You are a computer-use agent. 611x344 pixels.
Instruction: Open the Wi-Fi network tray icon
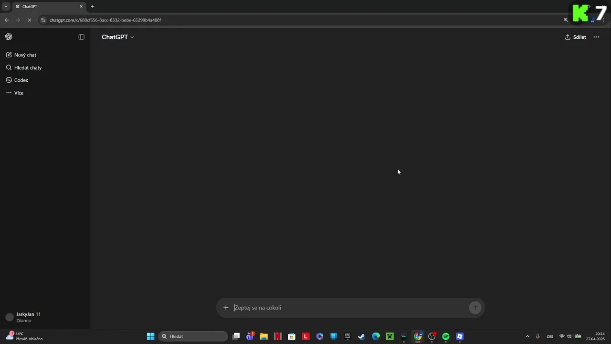point(562,336)
